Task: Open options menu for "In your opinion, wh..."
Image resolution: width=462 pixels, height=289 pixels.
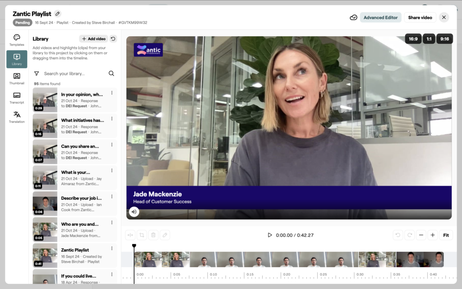Action: (x=112, y=93)
